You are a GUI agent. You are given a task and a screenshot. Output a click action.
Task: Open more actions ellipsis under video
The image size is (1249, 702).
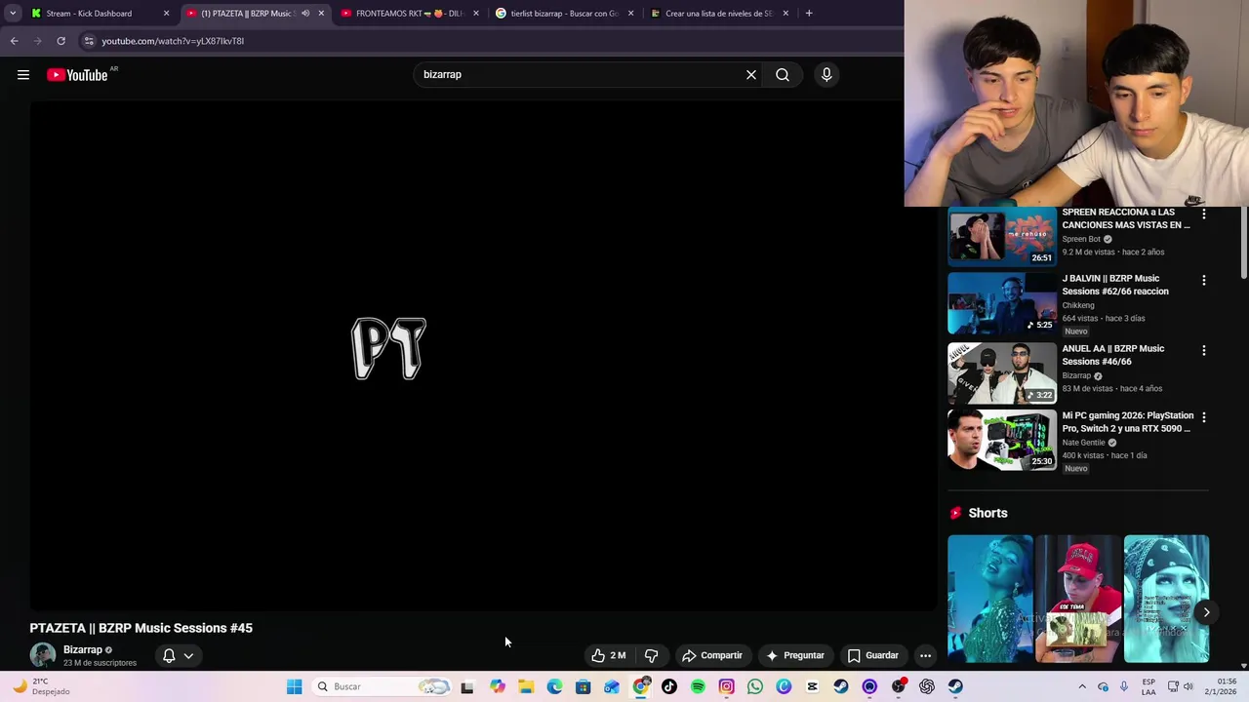tap(925, 655)
